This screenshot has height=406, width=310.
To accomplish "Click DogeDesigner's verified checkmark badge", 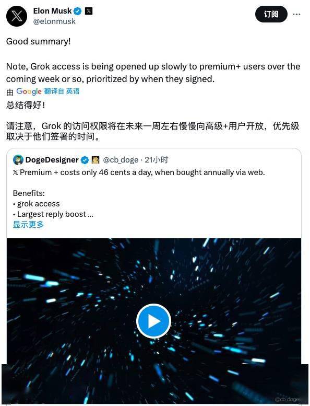I will pos(85,160).
